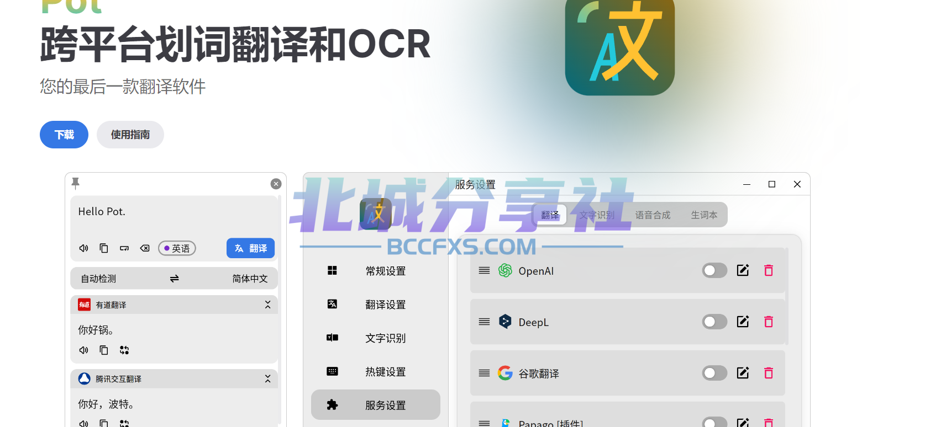Select the translated text 你好锅。

(x=96, y=330)
